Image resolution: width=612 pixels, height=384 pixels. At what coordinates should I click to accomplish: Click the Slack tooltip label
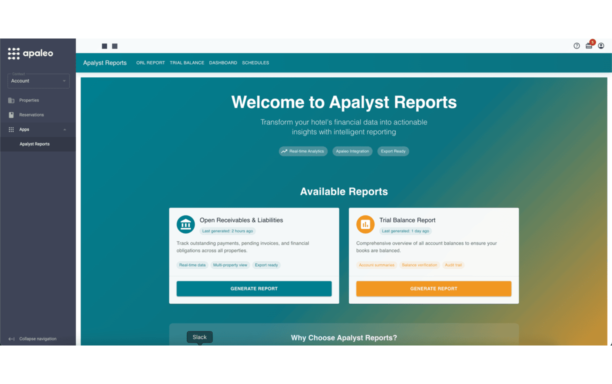point(199,337)
